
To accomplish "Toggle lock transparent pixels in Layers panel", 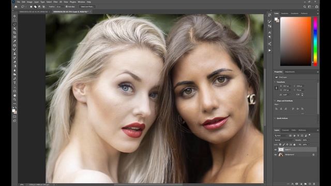I will 280,145.
